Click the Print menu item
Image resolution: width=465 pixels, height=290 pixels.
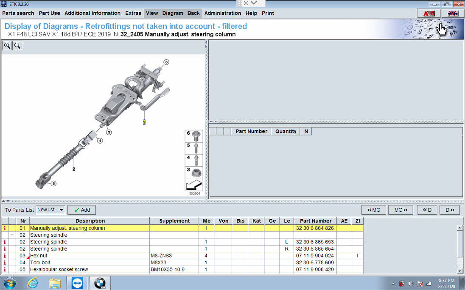[x=268, y=13]
